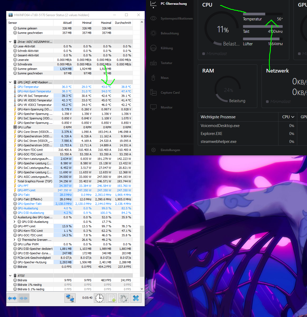Click the CPU Temperatur bar
Screen dimensions: 307x317
coord(263,14)
